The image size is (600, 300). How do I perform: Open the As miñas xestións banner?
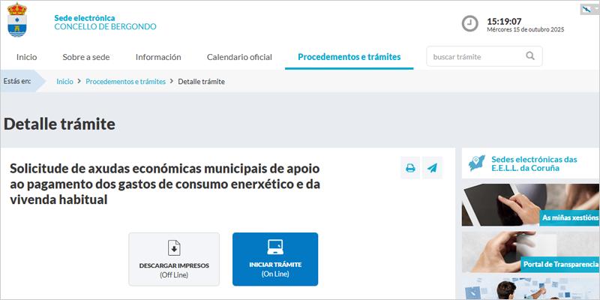[530, 204]
